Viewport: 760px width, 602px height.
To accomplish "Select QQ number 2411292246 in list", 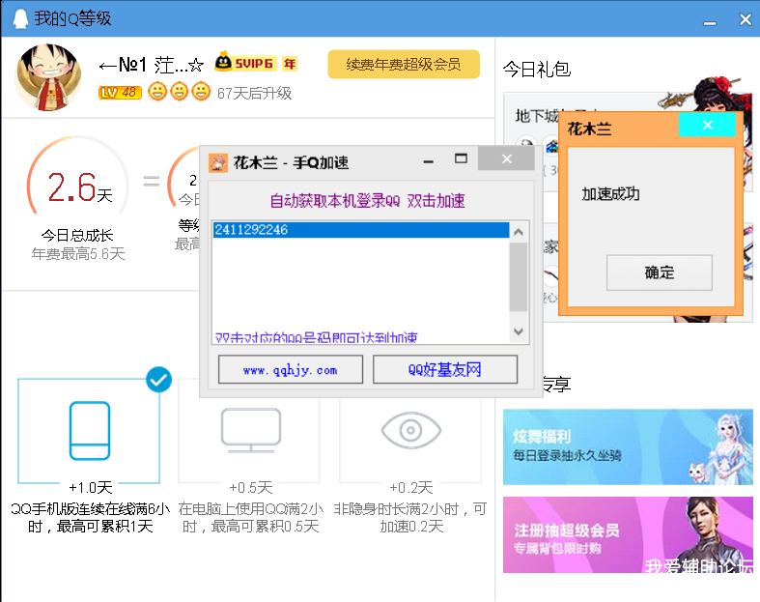I will click(x=361, y=230).
